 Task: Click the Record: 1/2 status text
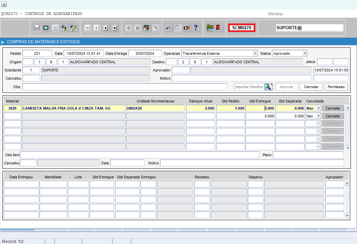13,242
